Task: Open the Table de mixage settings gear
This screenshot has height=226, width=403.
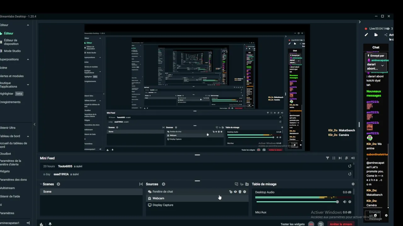Action: [x=353, y=184]
